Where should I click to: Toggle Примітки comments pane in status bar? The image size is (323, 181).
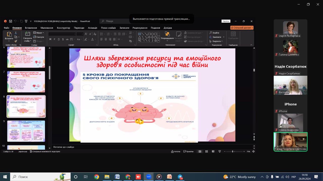(x=188, y=152)
